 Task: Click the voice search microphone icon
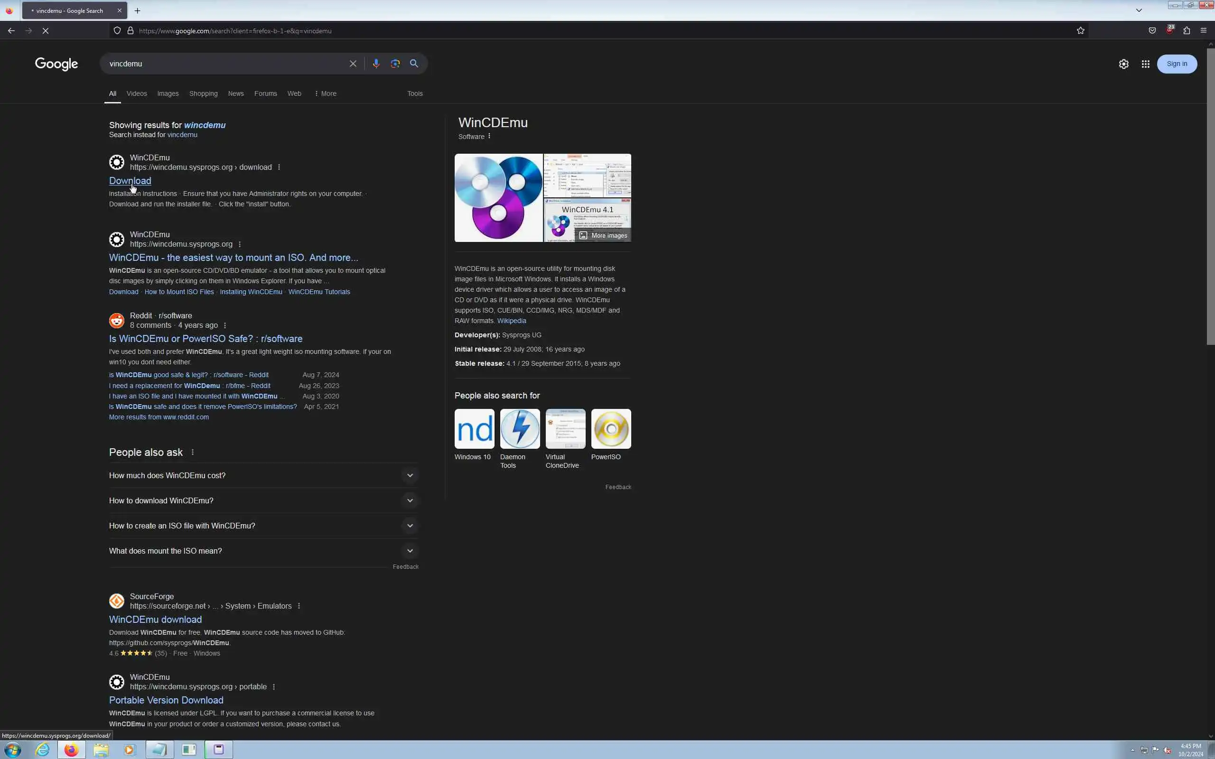pyautogui.click(x=375, y=64)
